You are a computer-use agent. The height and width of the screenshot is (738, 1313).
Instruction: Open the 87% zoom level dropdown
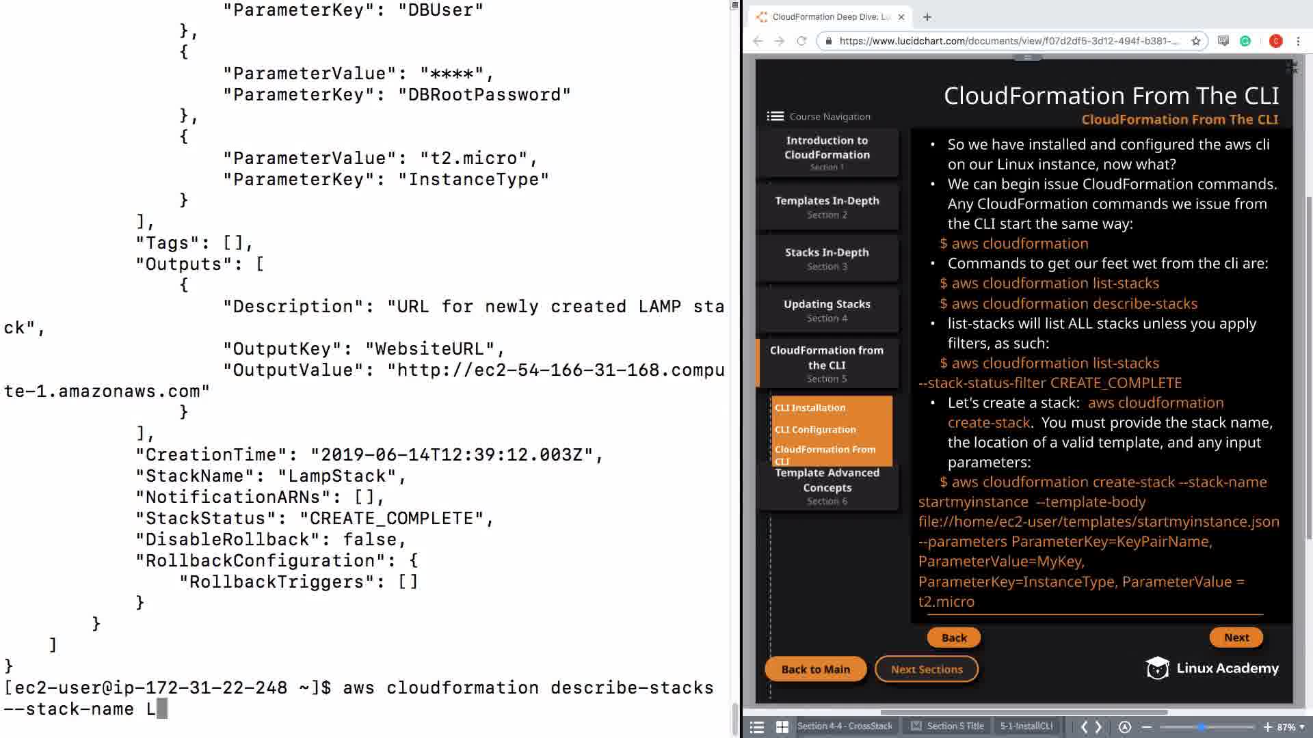click(x=1291, y=727)
